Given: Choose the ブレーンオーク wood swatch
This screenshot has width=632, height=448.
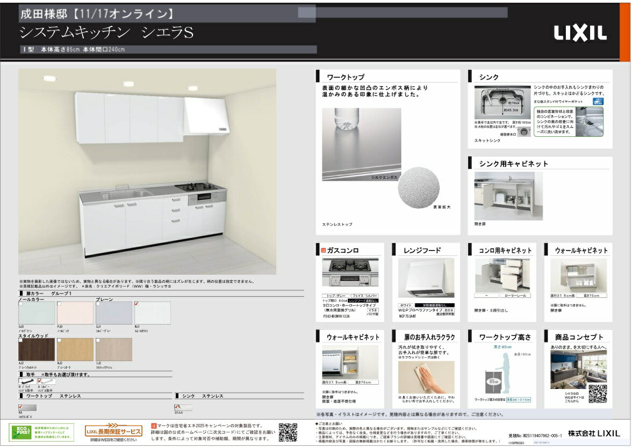Looking at the screenshot, I should (x=75, y=349).
